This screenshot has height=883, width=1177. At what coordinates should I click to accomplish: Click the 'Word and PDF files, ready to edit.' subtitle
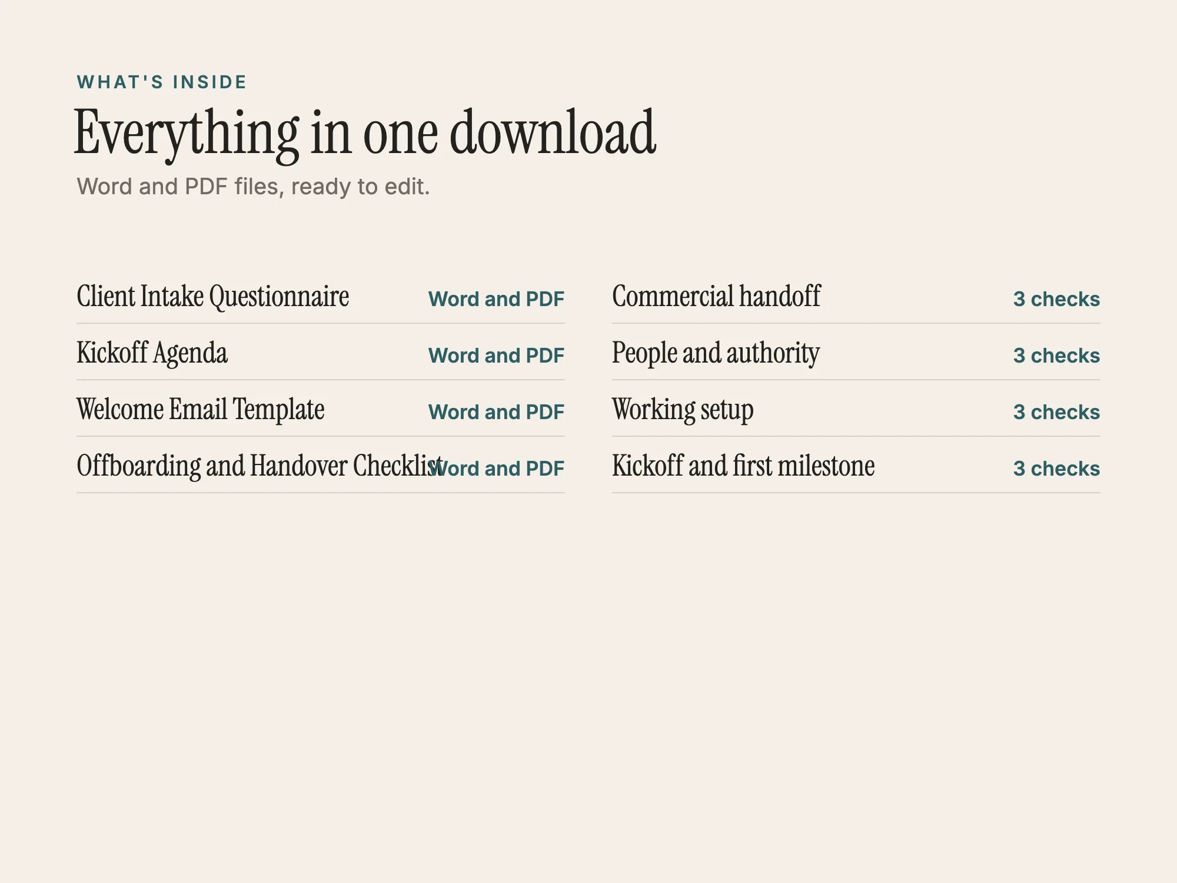tap(253, 187)
